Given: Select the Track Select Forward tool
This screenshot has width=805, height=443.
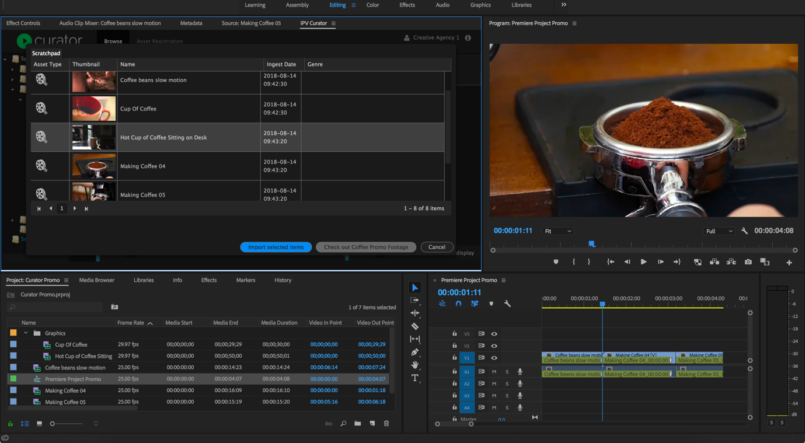Looking at the screenshot, I should click(x=414, y=300).
